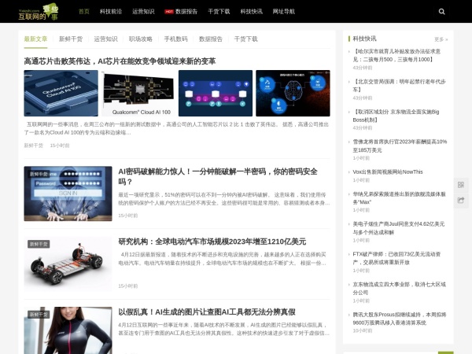Show the QR code floating icon
This screenshot has height=354, width=472.
460,185
